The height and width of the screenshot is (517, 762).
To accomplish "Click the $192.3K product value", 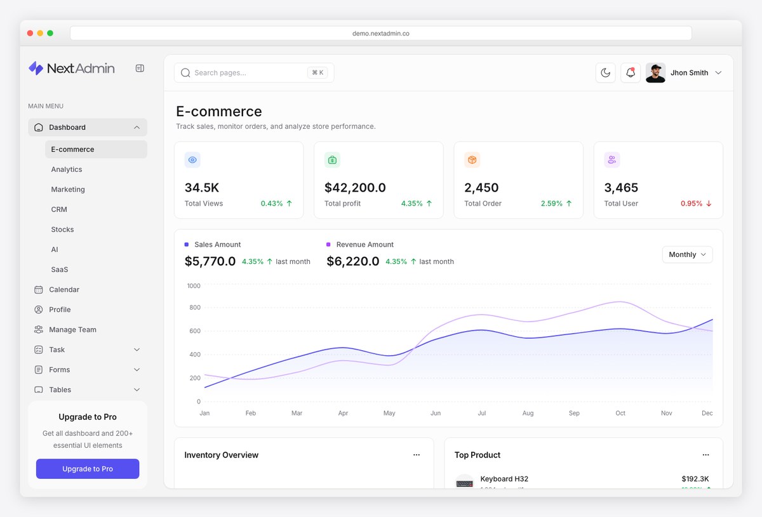I will pyautogui.click(x=695, y=479).
